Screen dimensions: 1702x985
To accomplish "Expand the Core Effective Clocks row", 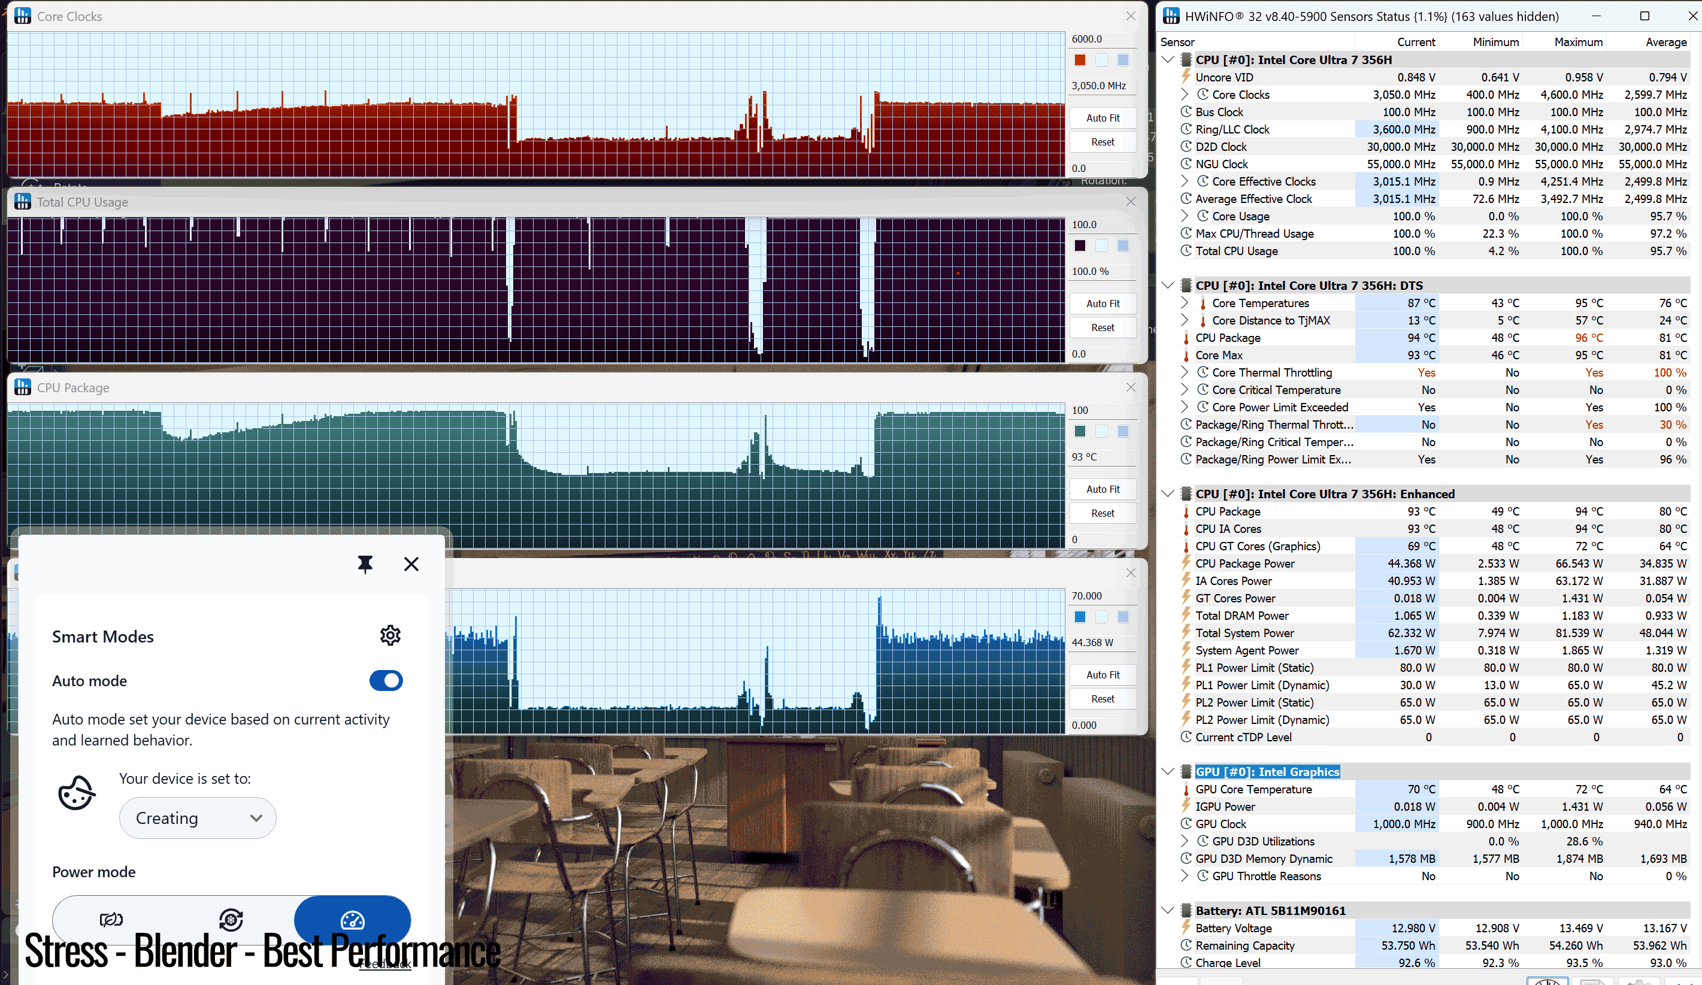I will pos(1185,181).
